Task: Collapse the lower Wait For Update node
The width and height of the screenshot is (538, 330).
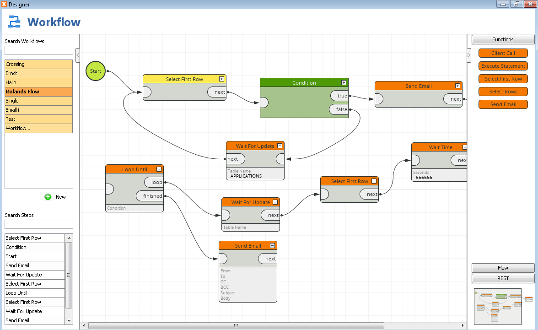Action: (x=275, y=202)
